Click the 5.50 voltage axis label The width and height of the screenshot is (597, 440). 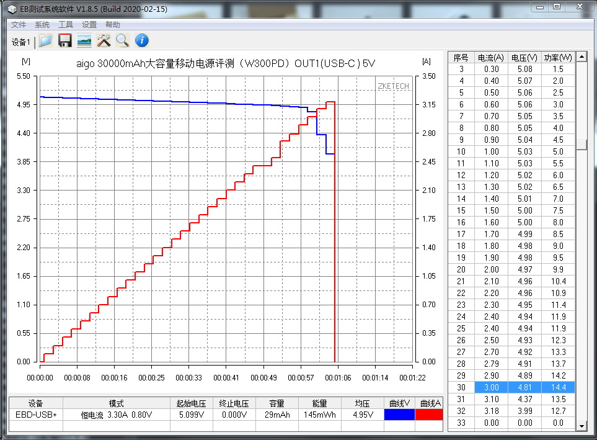23,76
